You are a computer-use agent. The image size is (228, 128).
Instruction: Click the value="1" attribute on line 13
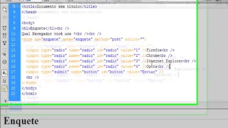coord(130,50)
